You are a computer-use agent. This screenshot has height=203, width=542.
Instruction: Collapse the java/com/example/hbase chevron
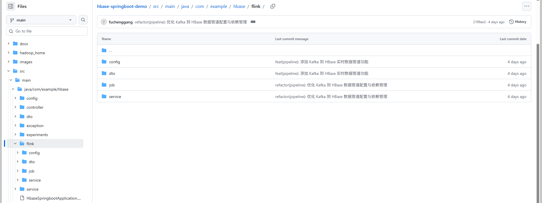(x=13, y=89)
